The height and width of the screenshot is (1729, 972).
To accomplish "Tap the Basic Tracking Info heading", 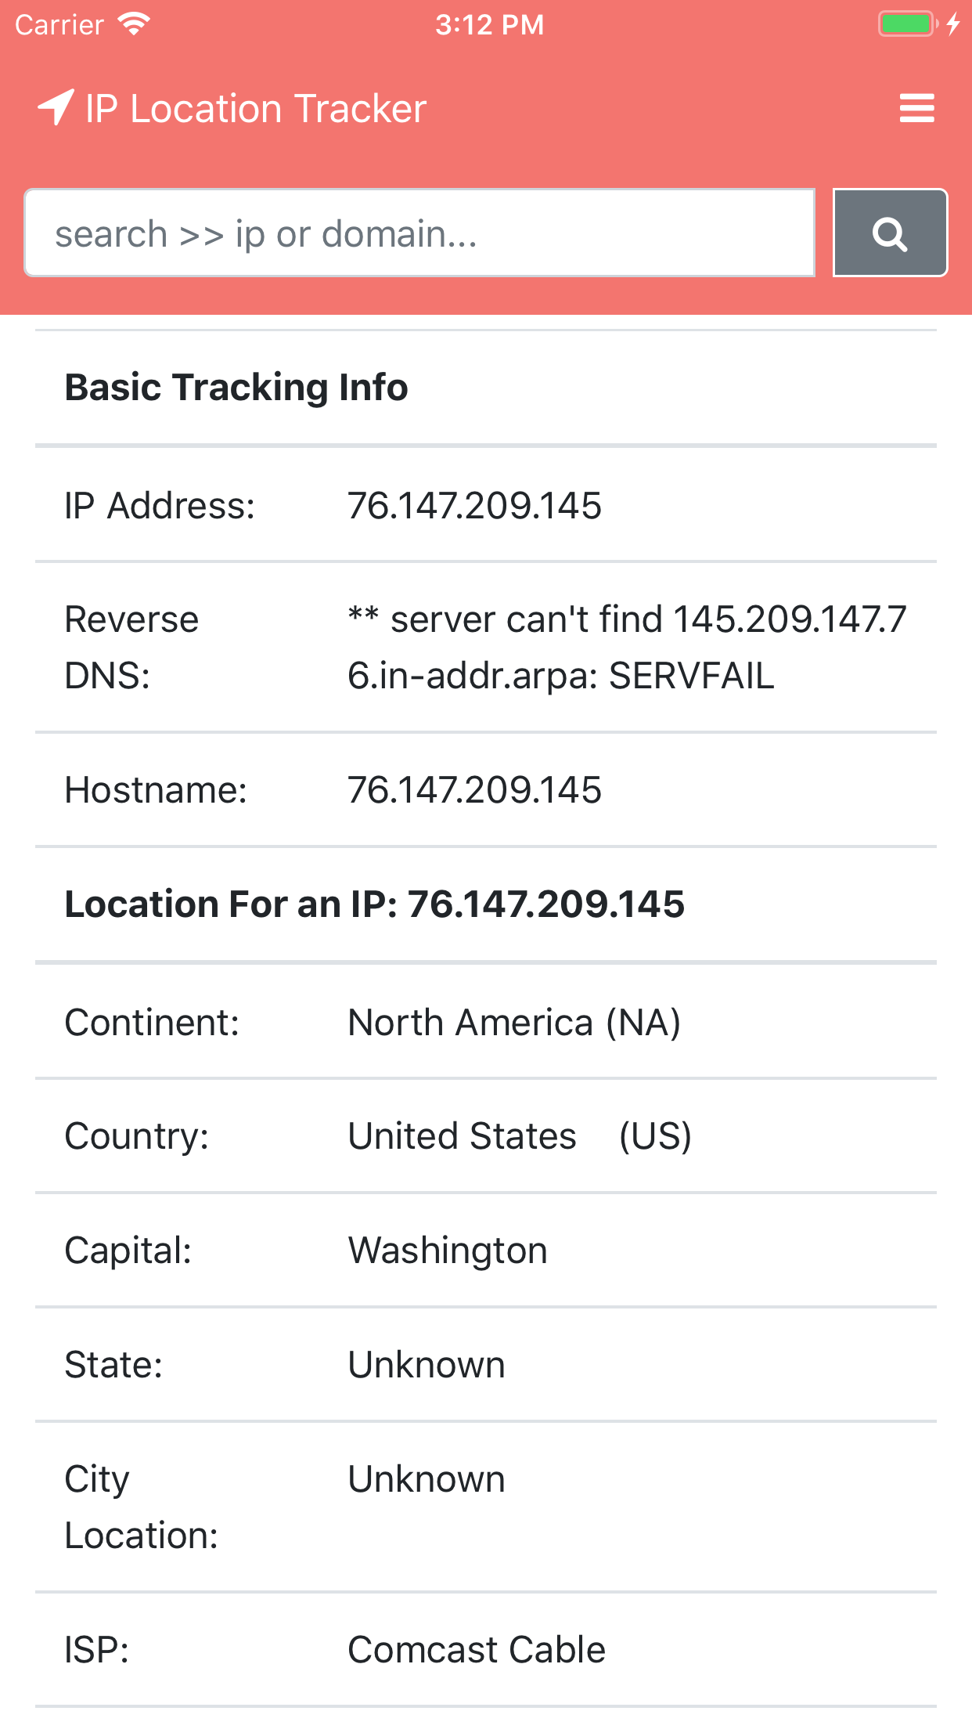I will point(236,385).
